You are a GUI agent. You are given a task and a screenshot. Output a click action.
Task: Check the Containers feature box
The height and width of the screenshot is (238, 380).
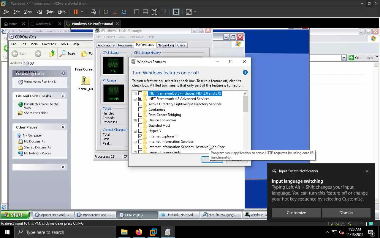click(x=140, y=109)
